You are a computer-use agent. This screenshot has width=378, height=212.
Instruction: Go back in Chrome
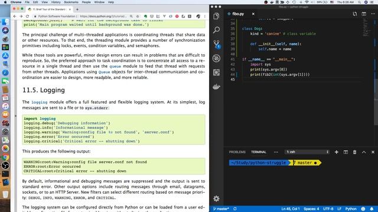coord(15,16)
